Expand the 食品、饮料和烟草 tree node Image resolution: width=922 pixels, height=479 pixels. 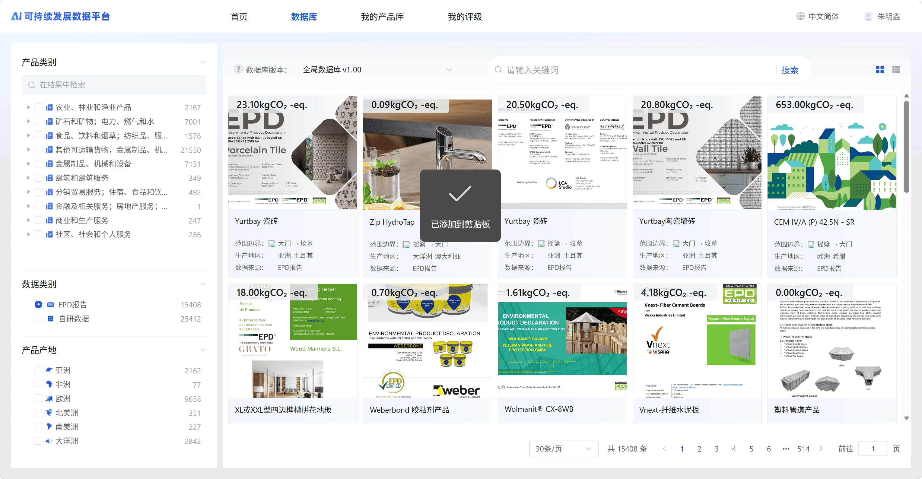(28, 135)
